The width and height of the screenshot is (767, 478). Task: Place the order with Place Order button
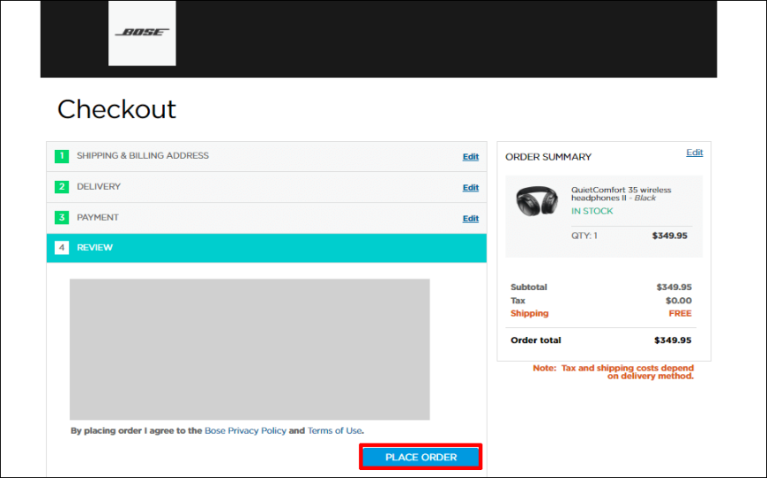click(x=421, y=457)
